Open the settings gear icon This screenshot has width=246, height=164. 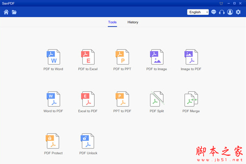(x=238, y=12)
